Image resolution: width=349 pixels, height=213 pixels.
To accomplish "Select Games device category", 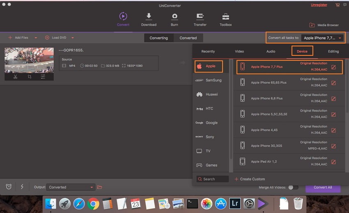I will (211, 165).
